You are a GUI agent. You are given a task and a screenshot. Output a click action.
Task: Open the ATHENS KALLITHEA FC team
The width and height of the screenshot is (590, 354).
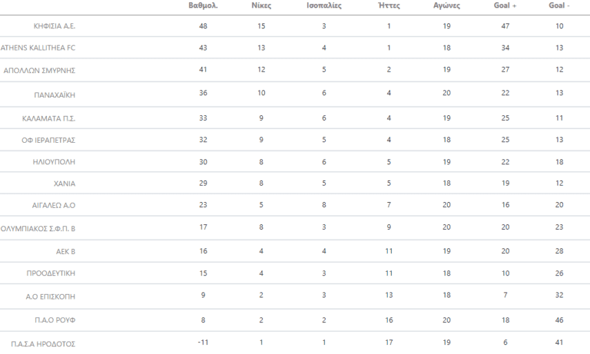[39, 48]
